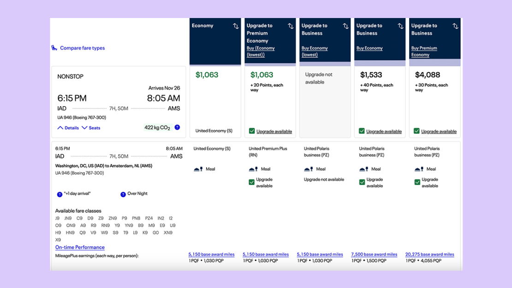This screenshot has width=512, height=288.
Task: Open the On-time Performance link
Action: point(80,247)
